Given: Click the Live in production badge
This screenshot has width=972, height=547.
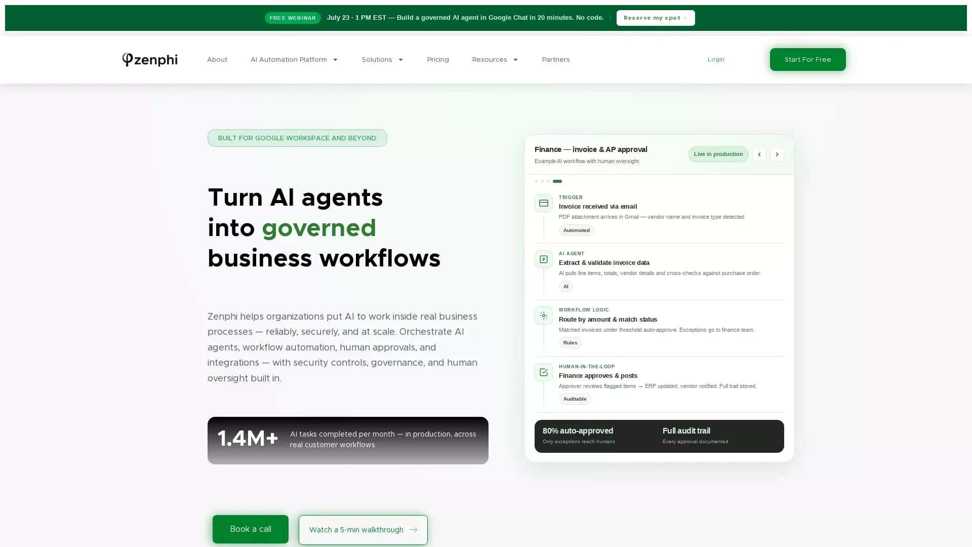Looking at the screenshot, I should [x=718, y=154].
